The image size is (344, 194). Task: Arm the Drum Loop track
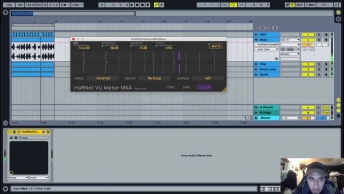click(326, 70)
